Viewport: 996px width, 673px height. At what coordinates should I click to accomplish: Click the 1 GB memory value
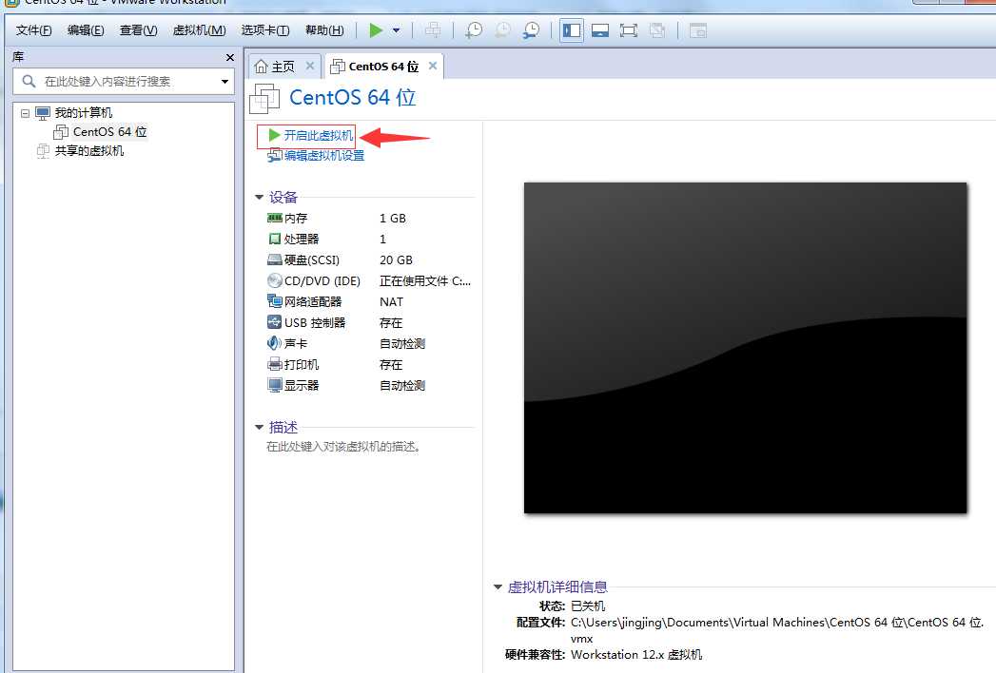393,219
